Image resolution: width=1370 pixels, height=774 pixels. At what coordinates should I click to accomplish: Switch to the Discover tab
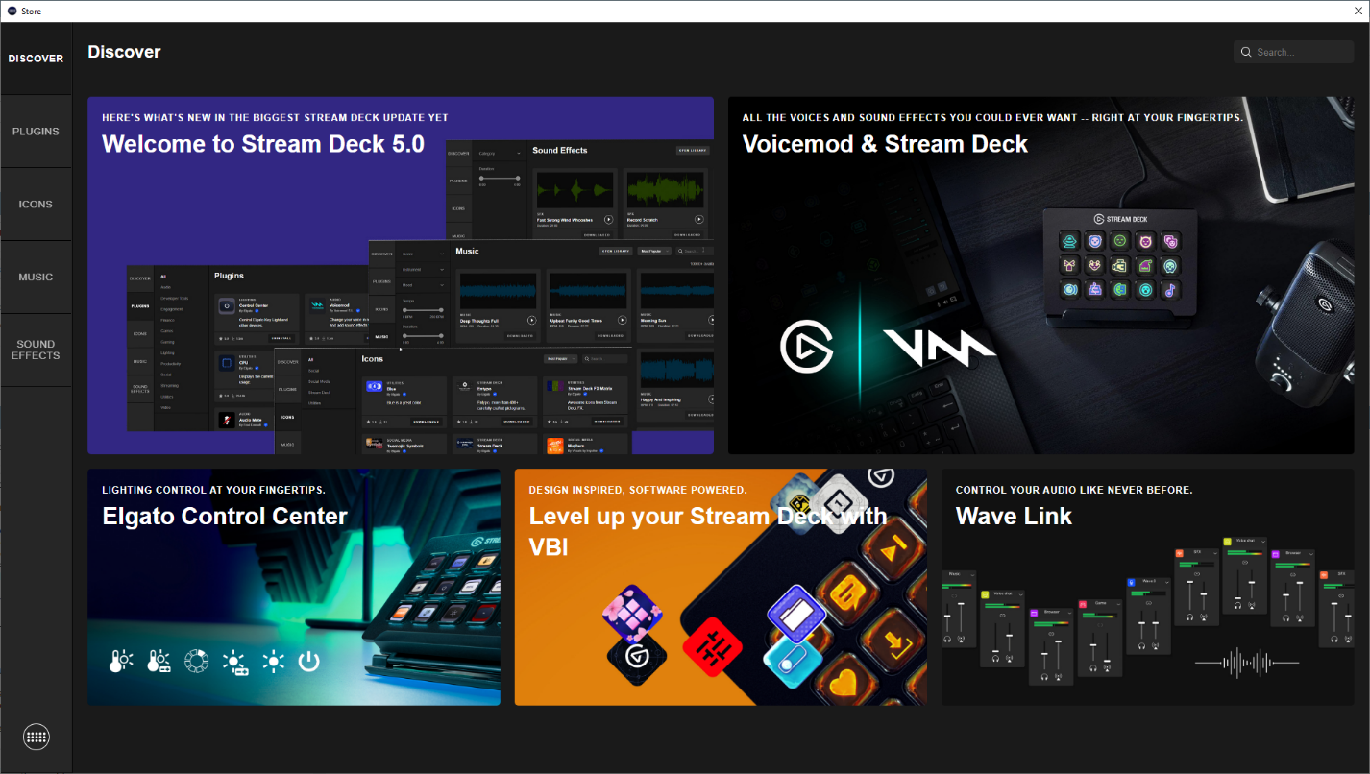(x=36, y=59)
